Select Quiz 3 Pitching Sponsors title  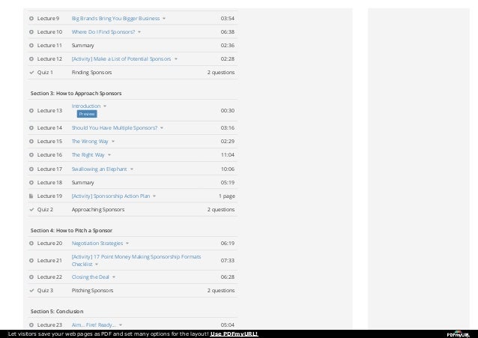tap(92, 291)
